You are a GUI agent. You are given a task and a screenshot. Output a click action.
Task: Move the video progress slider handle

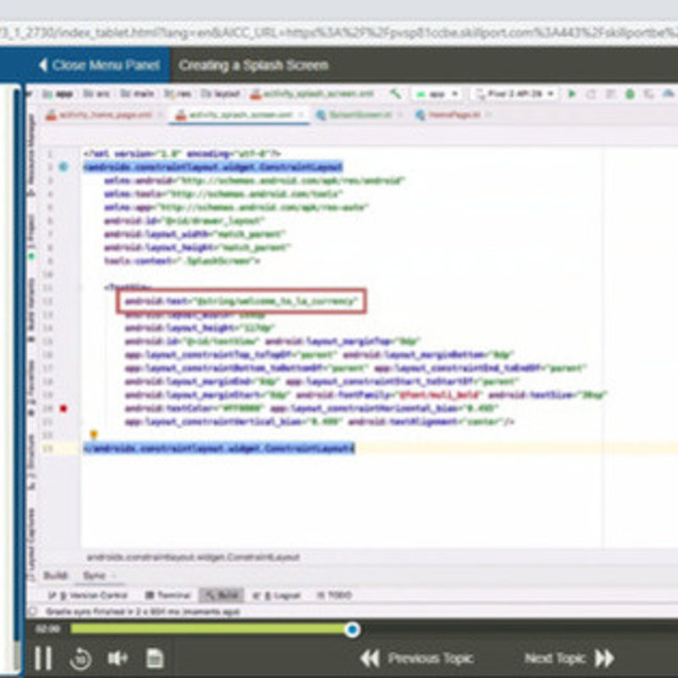tap(353, 629)
